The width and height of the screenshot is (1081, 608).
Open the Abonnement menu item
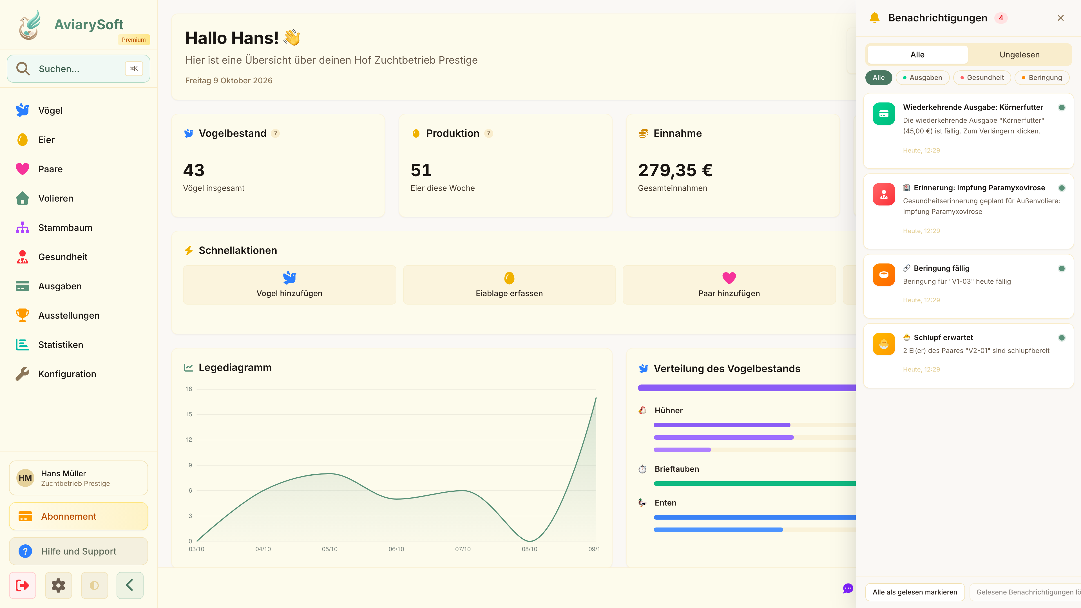click(79, 516)
